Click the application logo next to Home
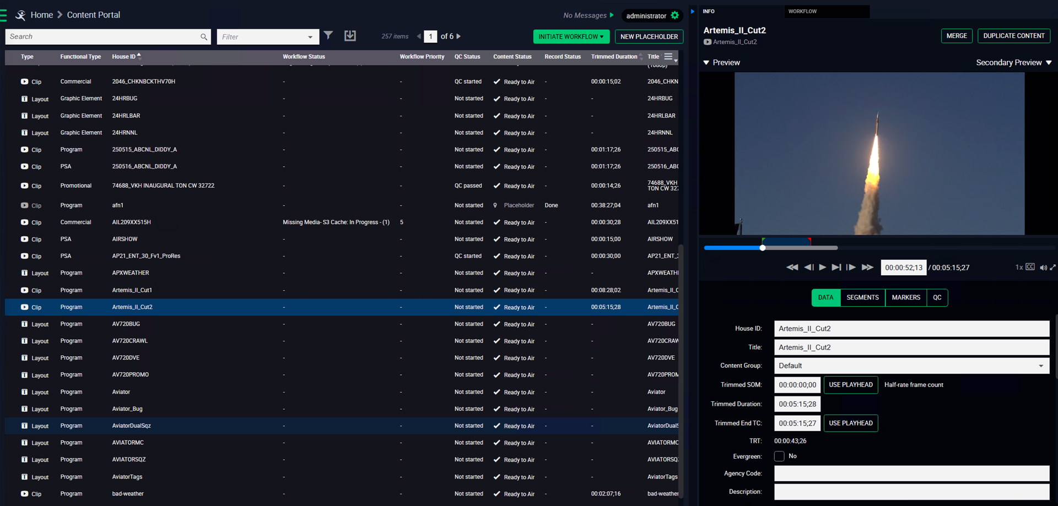 pos(20,15)
